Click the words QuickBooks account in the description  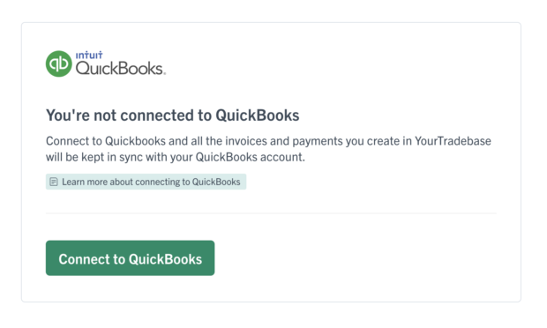point(251,157)
